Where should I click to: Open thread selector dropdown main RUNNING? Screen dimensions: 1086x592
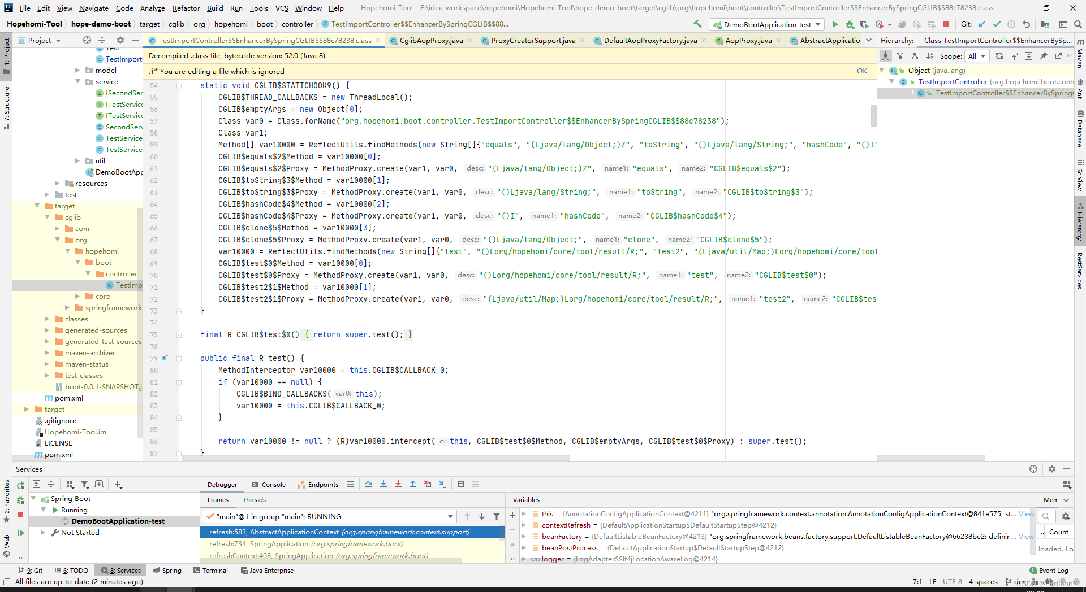tap(329, 516)
